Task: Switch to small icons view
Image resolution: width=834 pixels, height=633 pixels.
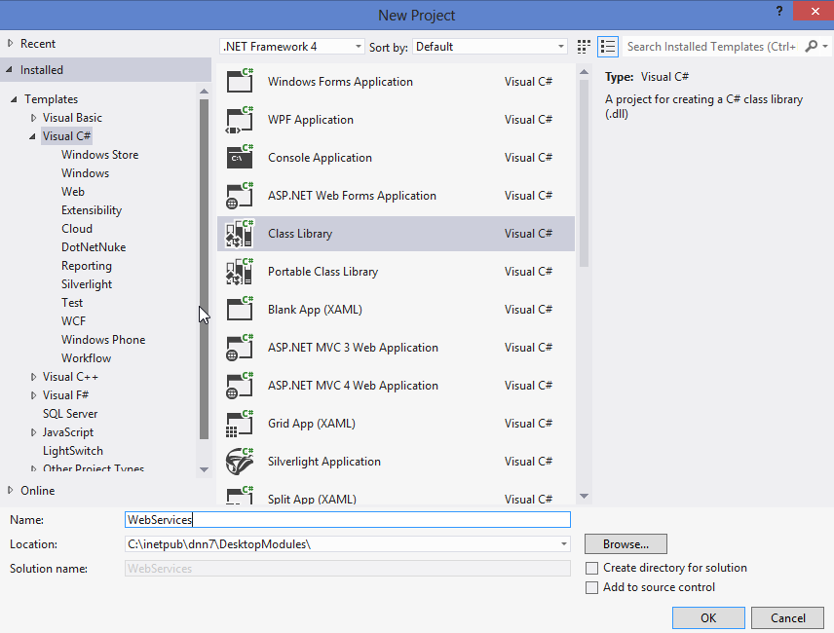Action: click(584, 47)
